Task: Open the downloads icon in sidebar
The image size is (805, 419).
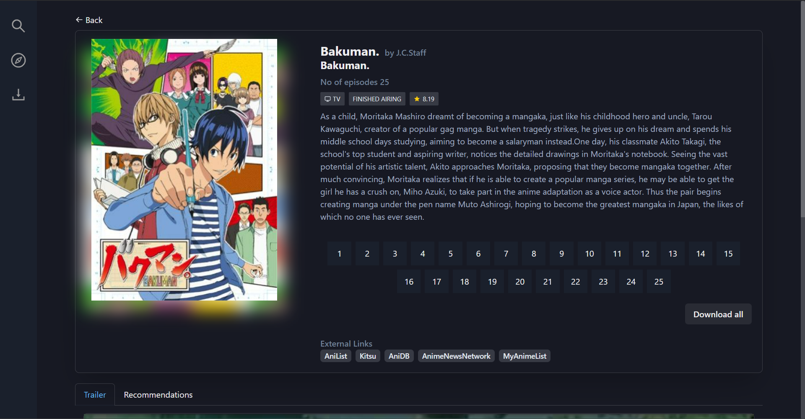Action: pos(18,95)
